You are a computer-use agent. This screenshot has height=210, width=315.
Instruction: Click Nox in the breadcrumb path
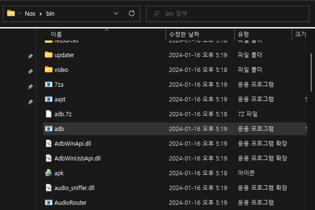(x=31, y=14)
